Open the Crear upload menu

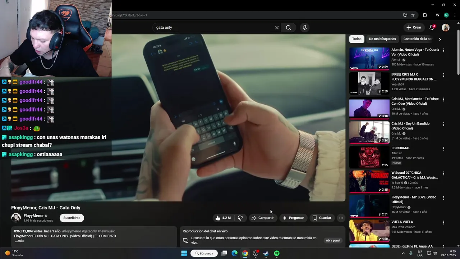[x=414, y=27]
